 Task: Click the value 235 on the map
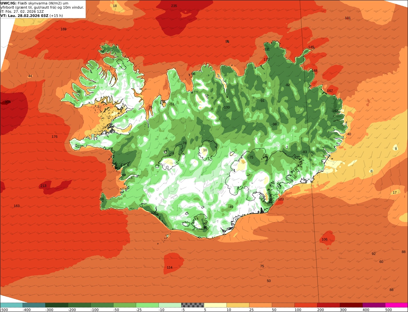pos(174,6)
